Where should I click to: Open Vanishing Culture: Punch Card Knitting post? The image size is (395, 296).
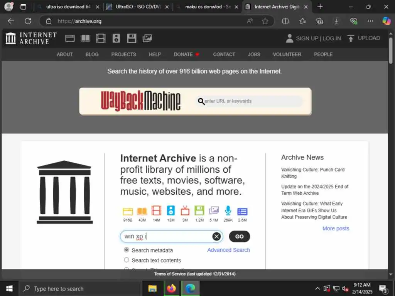click(x=313, y=173)
